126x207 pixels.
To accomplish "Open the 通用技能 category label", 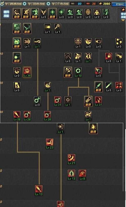I will pos(6,14).
